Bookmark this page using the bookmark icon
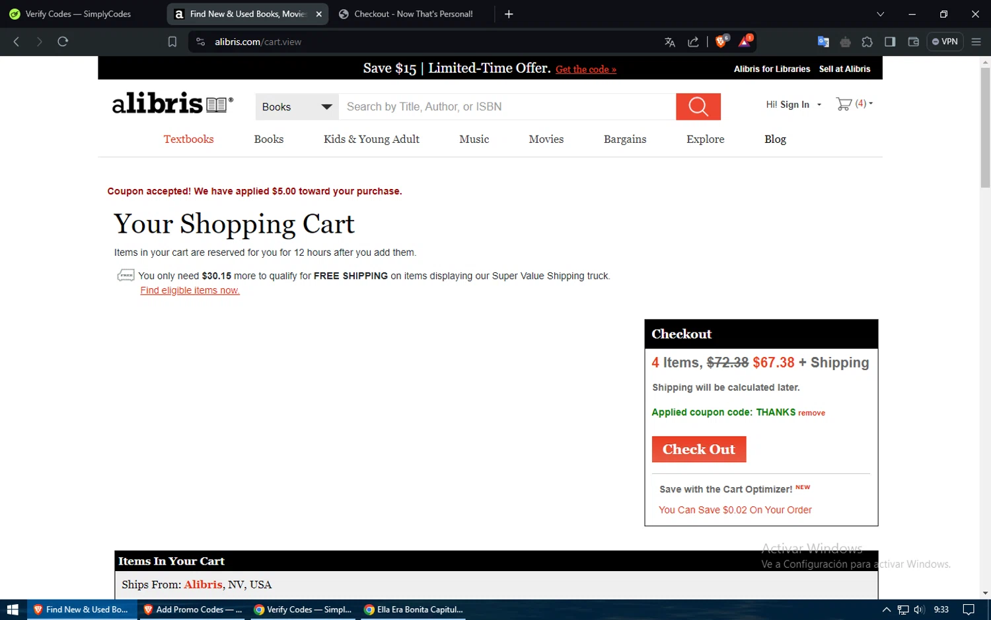The width and height of the screenshot is (991, 620). (172, 42)
